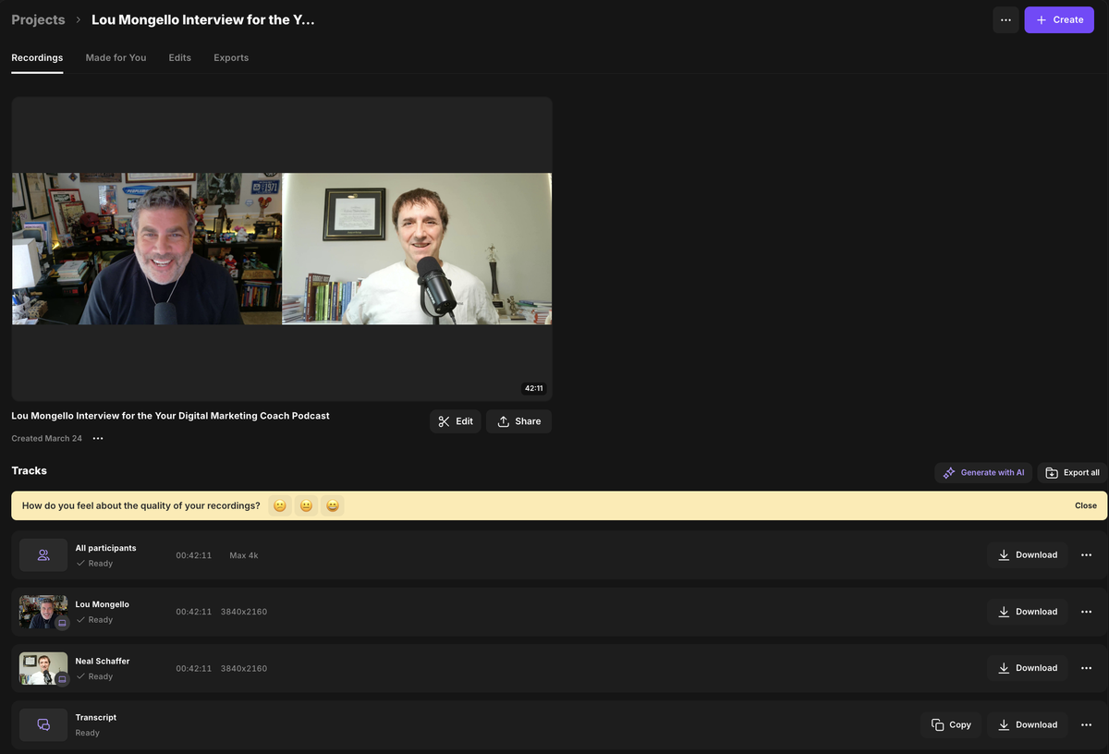
Task: Click the project title in the breadcrumb
Action: (x=203, y=19)
